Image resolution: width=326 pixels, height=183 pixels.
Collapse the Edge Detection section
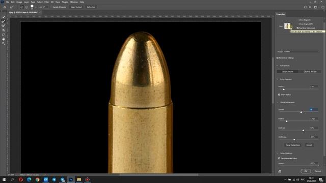point(278,79)
